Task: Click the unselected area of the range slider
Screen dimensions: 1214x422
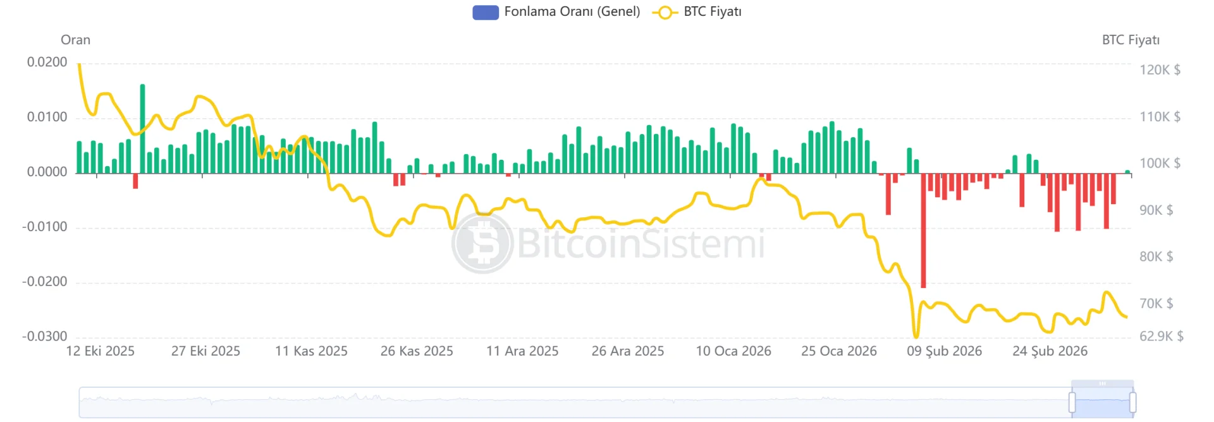Action: coord(569,402)
